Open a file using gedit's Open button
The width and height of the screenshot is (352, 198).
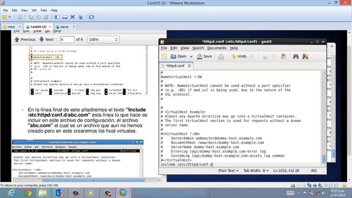click(x=179, y=56)
